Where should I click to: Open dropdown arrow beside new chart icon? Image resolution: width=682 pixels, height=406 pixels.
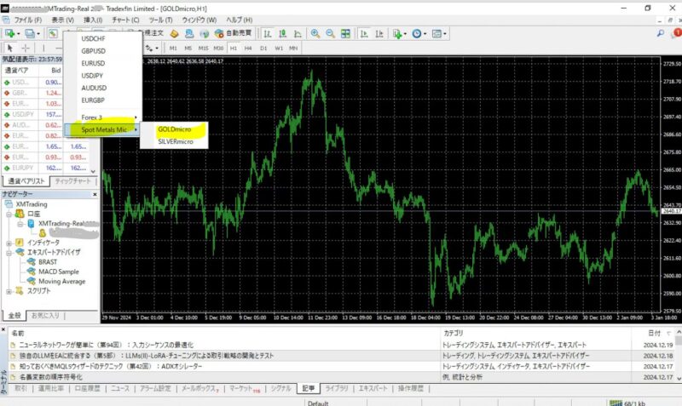tap(18, 34)
